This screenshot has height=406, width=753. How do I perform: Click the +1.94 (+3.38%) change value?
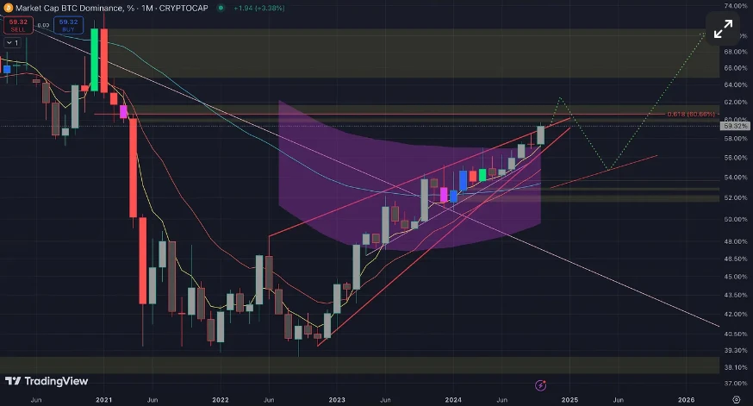click(x=259, y=8)
